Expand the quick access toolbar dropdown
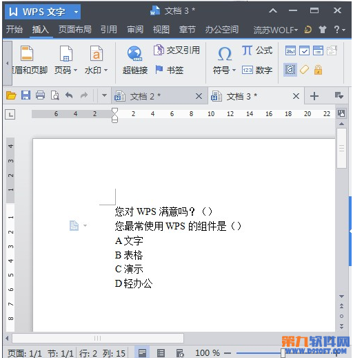The image size is (353, 358). [104, 95]
